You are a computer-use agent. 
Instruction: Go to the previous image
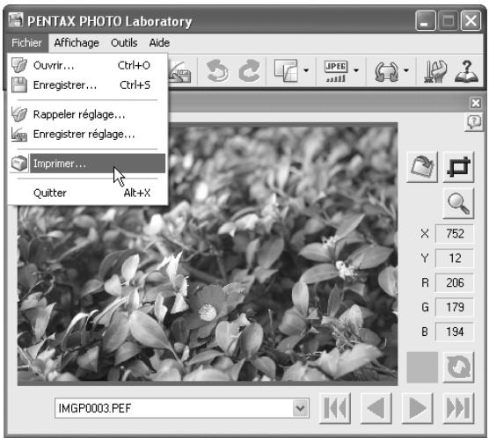coord(376,408)
